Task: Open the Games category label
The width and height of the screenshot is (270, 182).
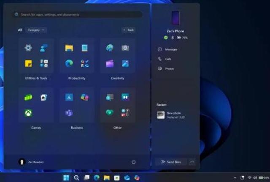Action: point(36,128)
